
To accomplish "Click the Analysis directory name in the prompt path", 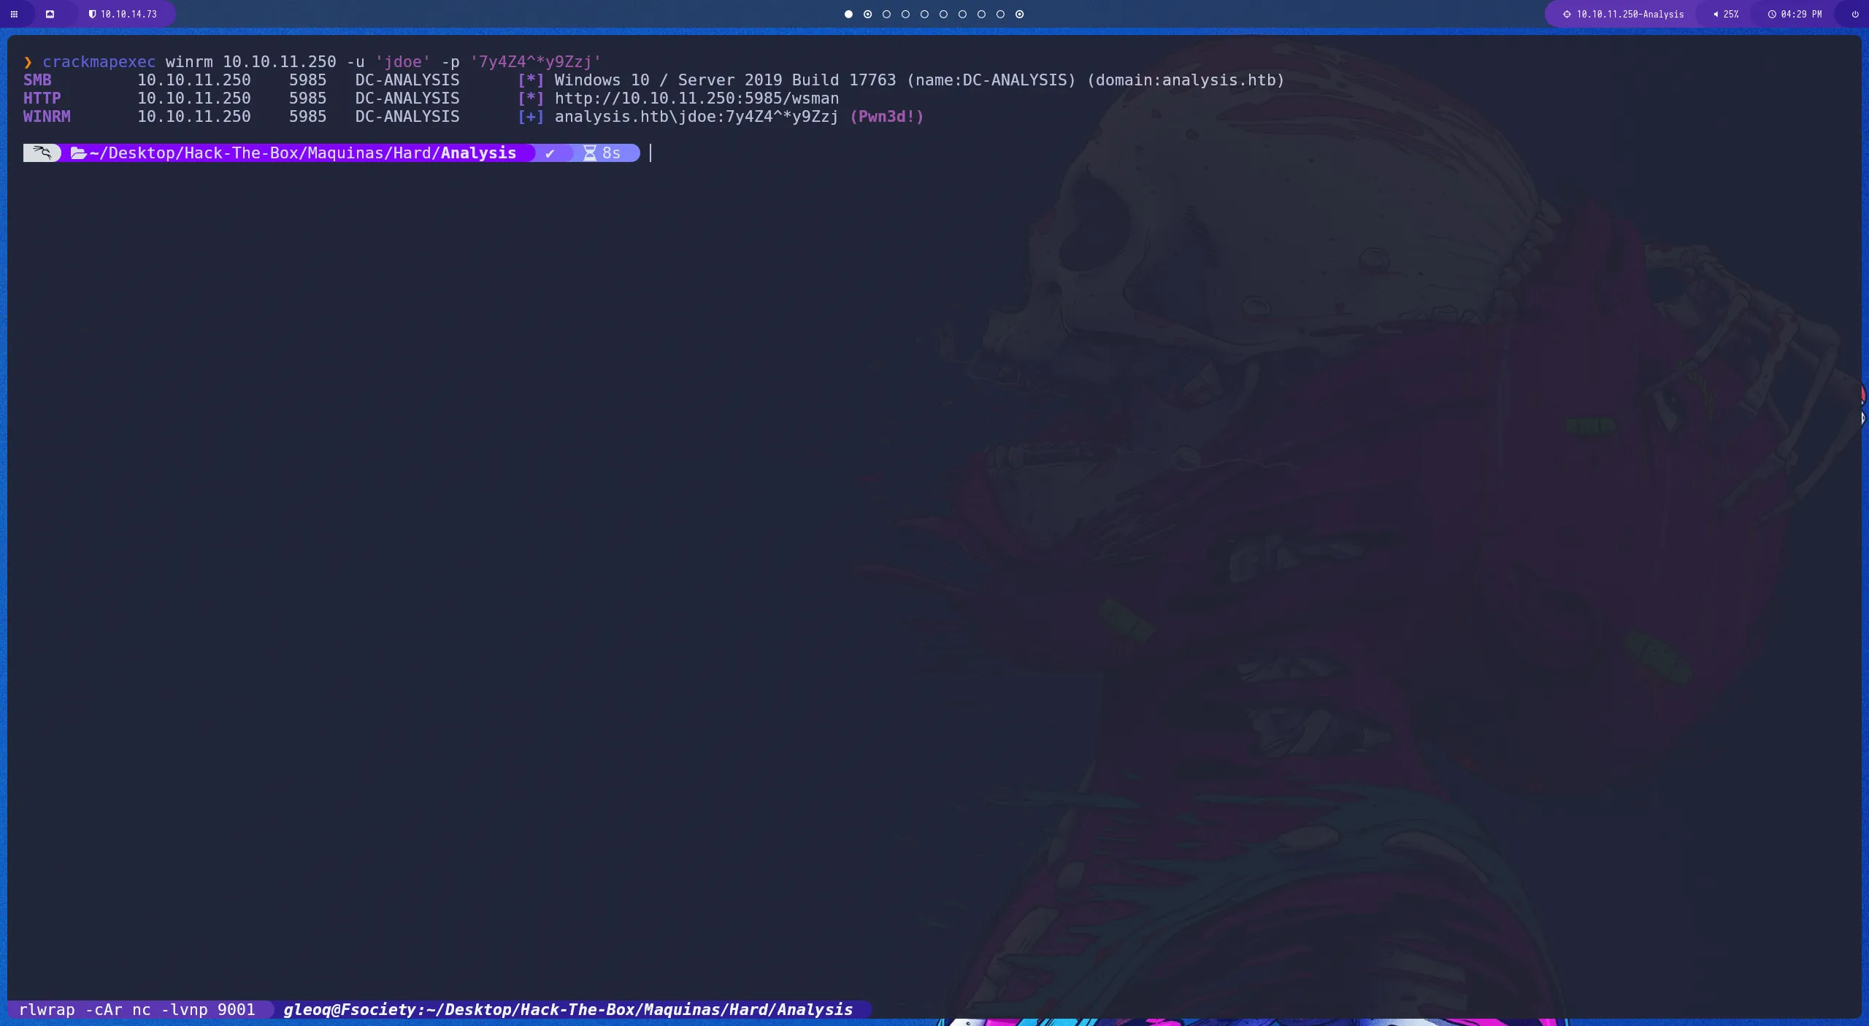I will pyautogui.click(x=477, y=153).
